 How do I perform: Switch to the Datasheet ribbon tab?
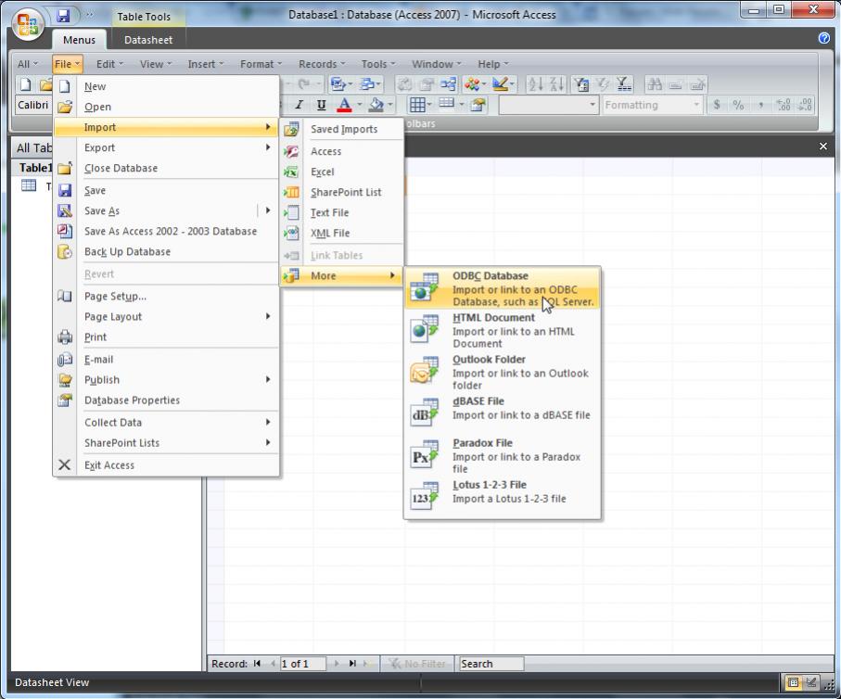pyautogui.click(x=148, y=40)
